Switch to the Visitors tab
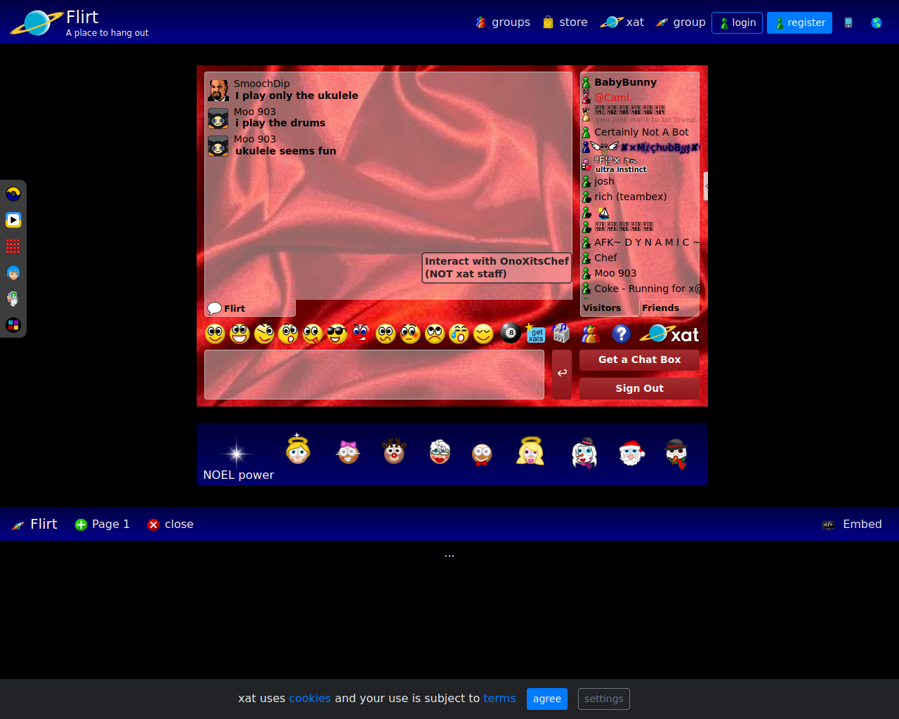This screenshot has width=899, height=719. [x=609, y=308]
